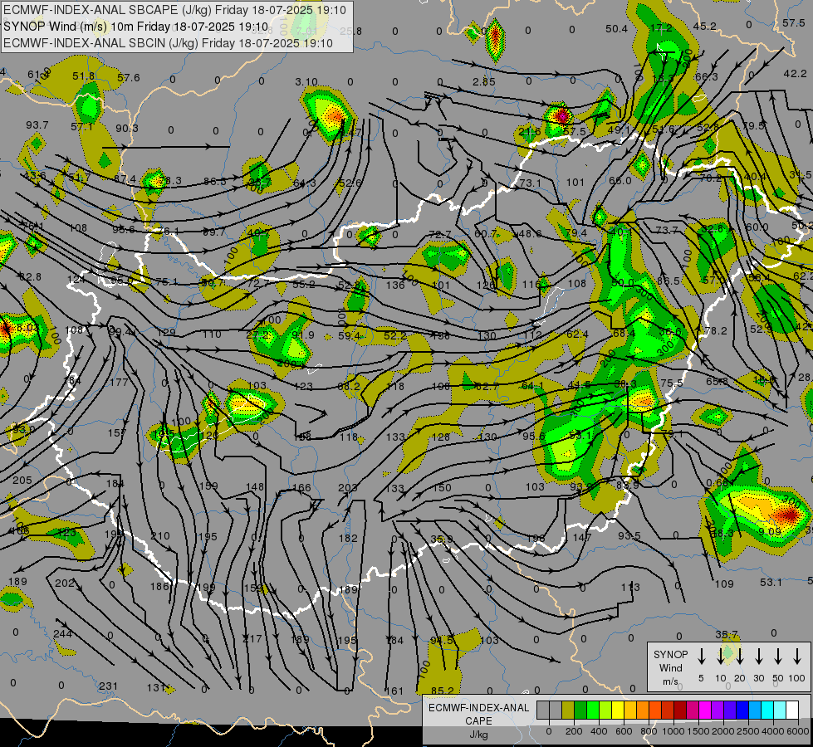Image resolution: width=813 pixels, height=747 pixels.
Task: Click the map value '136'
Action: point(395,285)
